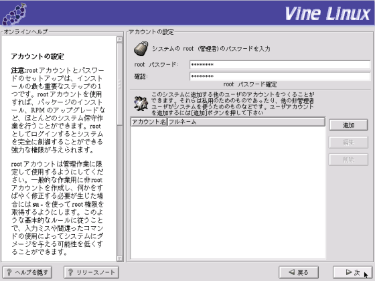Click the 確認 password confirmation field
Screen dimensions: 375x281
(x=280, y=76)
